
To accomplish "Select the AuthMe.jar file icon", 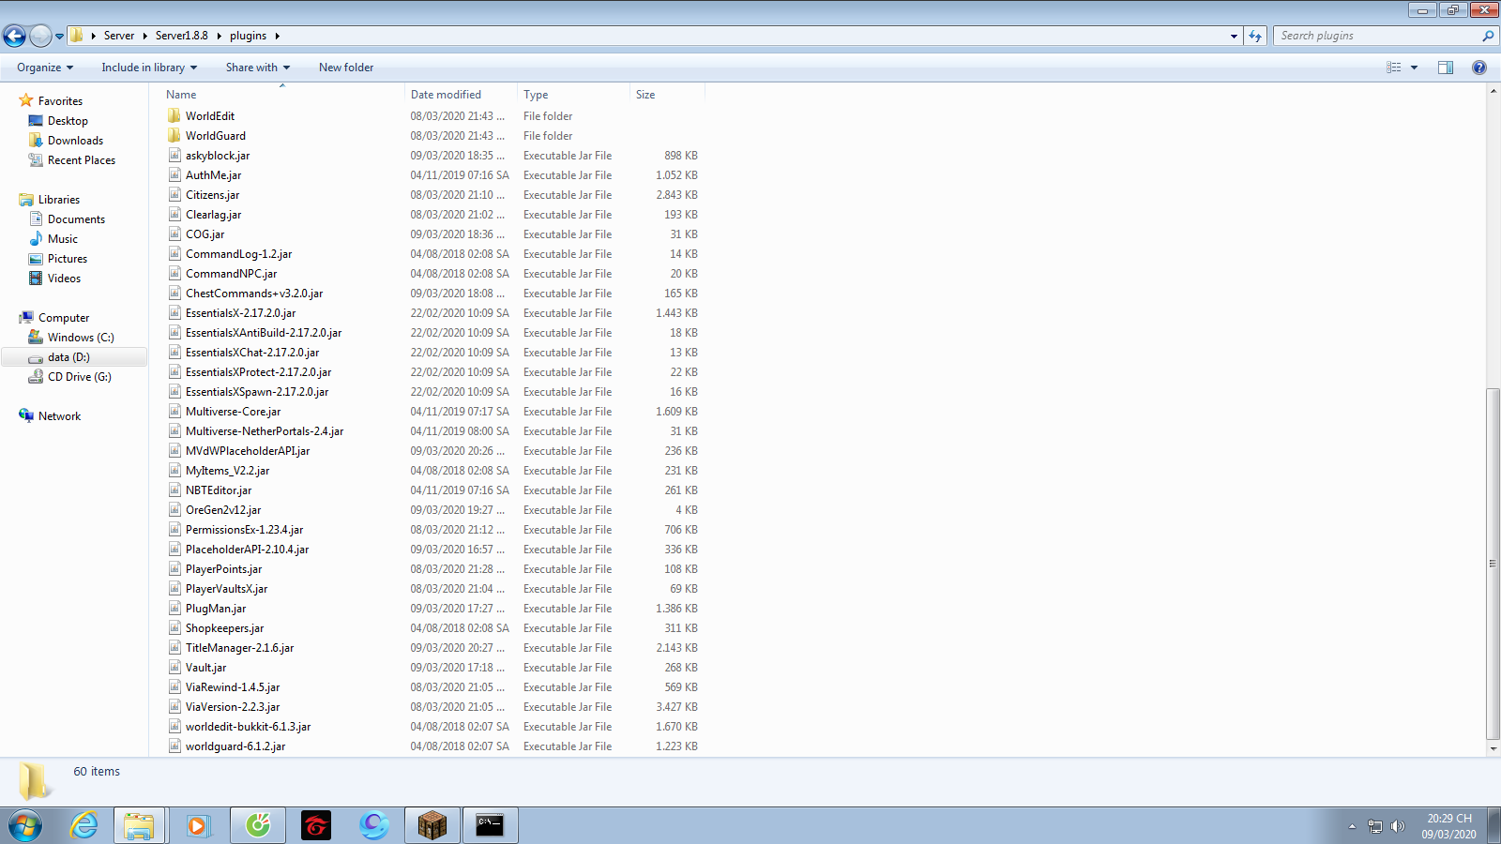I will [174, 175].
